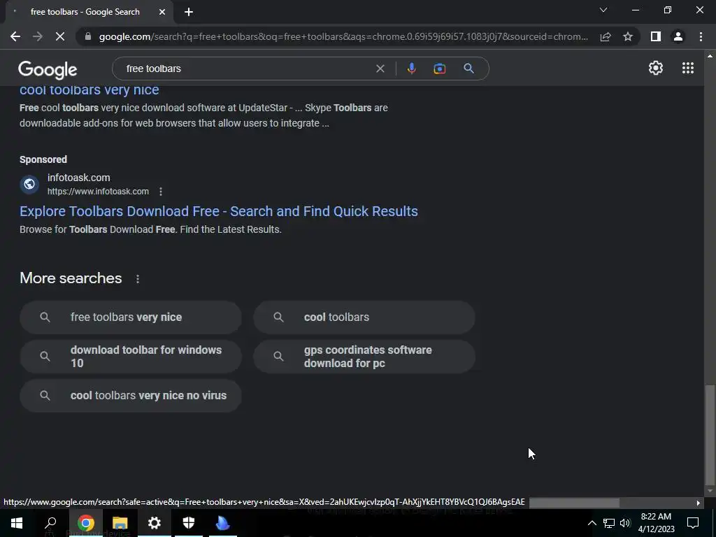The height and width of the screenshot is (537, 716).
Task: Go back to the previous page
Action: pyautogui.click(x=15, y=36)
